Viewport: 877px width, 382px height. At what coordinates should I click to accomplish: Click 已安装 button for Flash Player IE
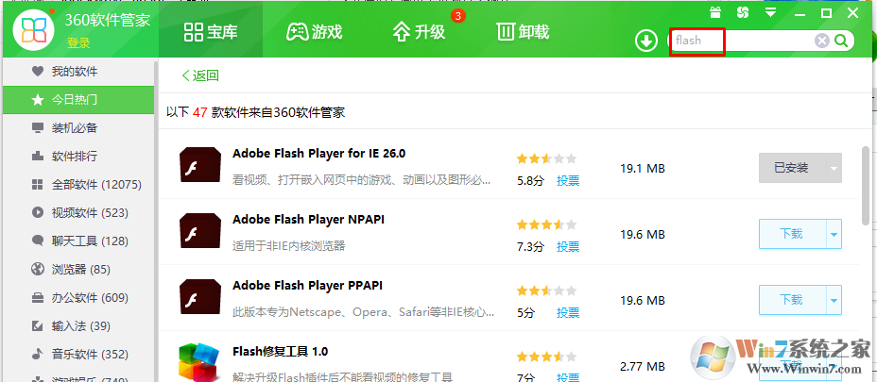[x=791, y=168]
